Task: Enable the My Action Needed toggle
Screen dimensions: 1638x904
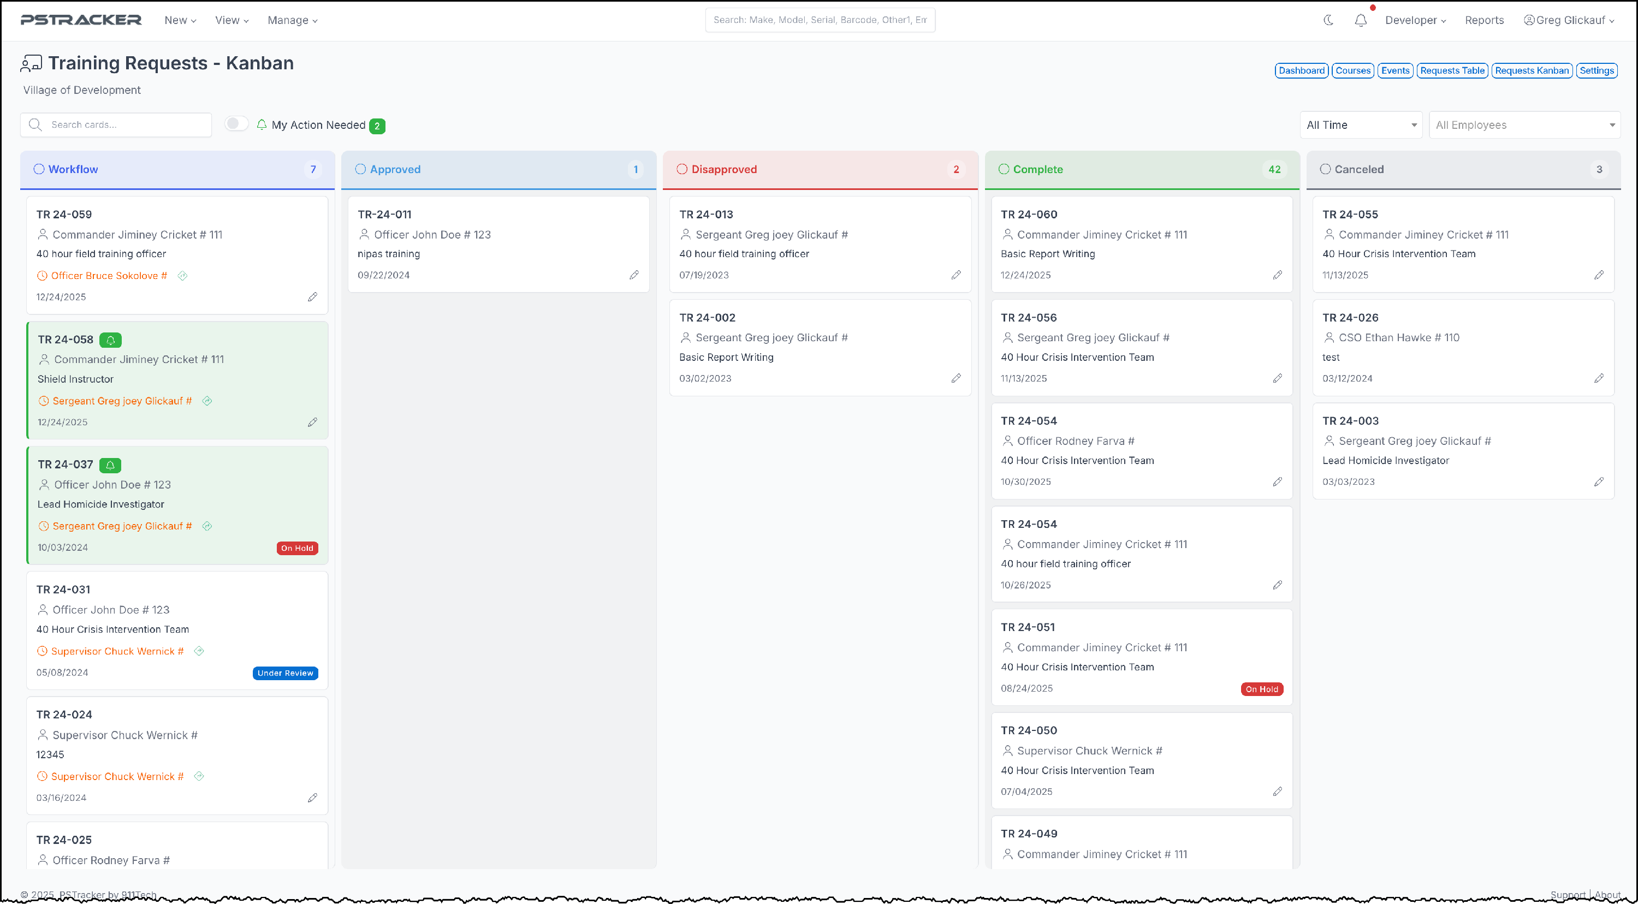Action: (236, 124)
